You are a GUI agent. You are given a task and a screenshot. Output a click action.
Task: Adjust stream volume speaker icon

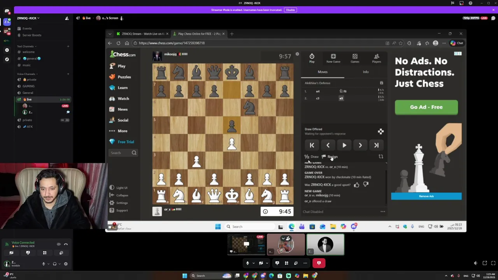tap(475, 263)
